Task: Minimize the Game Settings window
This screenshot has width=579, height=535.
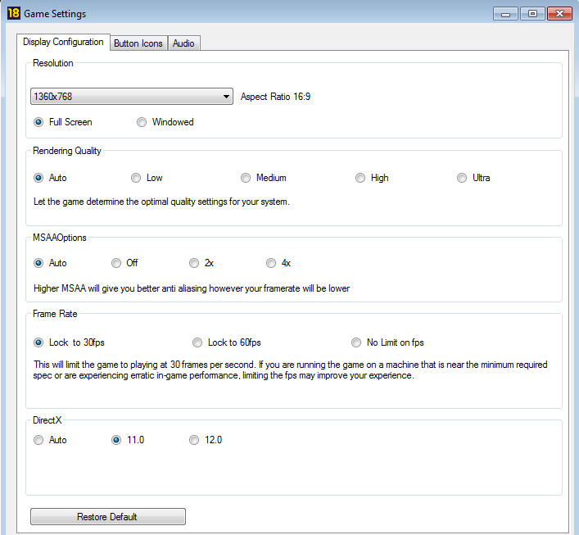Action: point(505,14)
